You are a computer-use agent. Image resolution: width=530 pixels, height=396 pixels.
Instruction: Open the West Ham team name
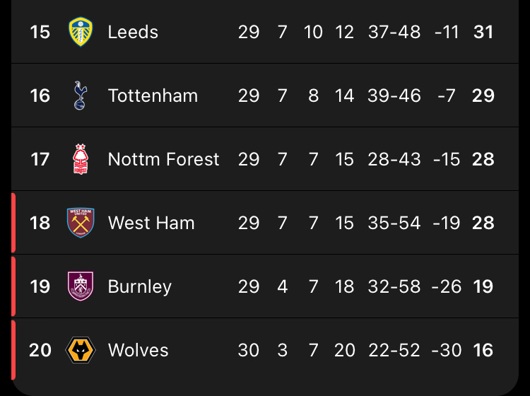click(x=151, y=223)
